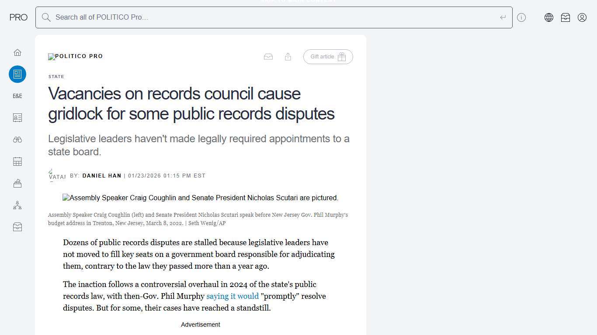
Task: Open the account profile icon
Action: point(582,17)
